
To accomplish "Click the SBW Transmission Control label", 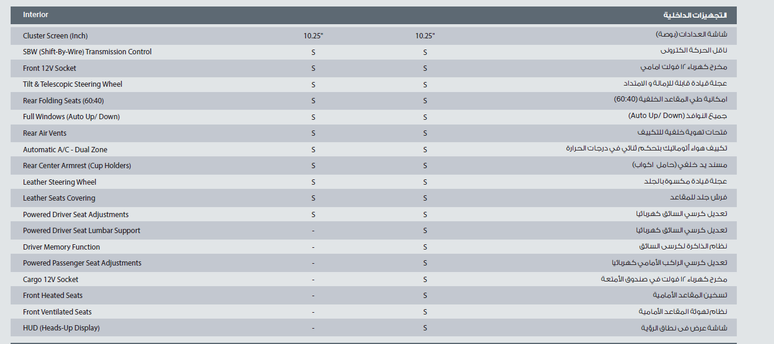I will 87,52.
